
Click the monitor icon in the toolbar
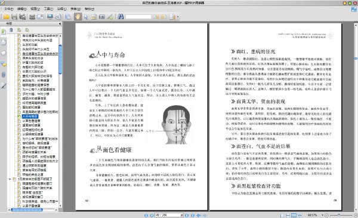pyautogui.click(x=50, y=17)
